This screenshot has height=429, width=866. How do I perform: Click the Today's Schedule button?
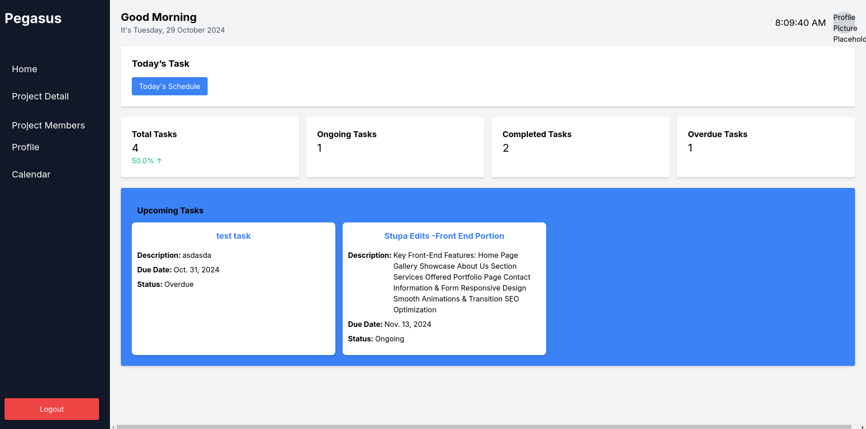coord(169,86)
